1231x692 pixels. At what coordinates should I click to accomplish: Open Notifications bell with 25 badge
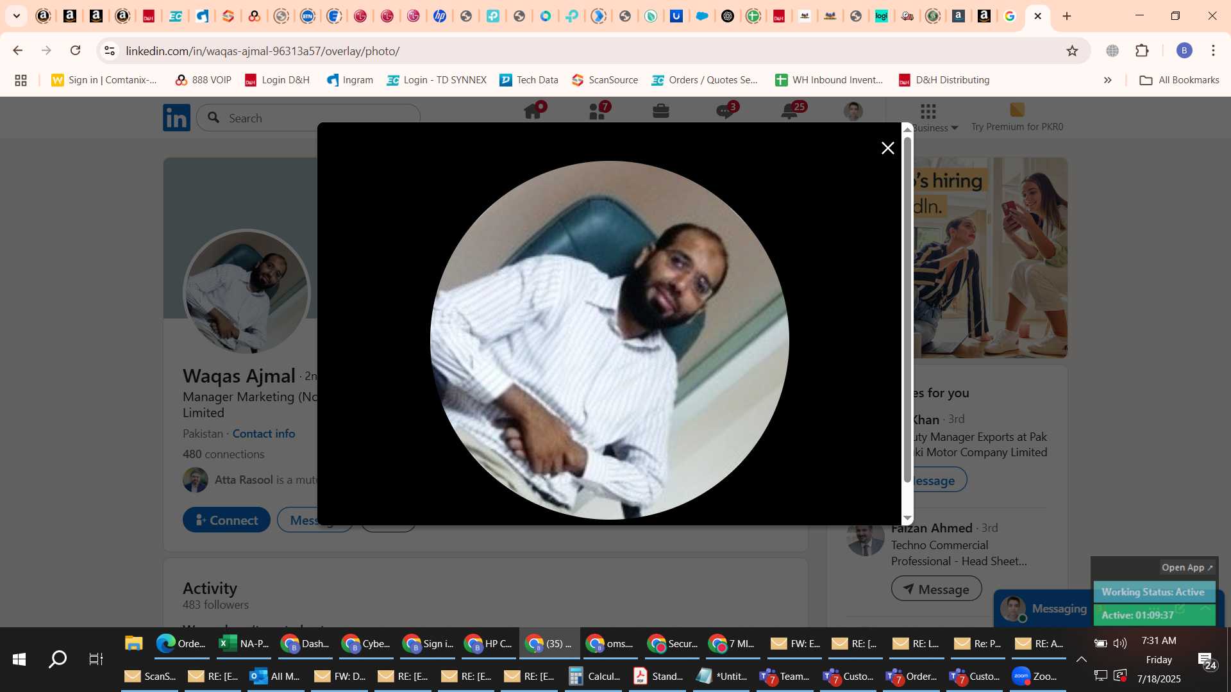[790, 111]
